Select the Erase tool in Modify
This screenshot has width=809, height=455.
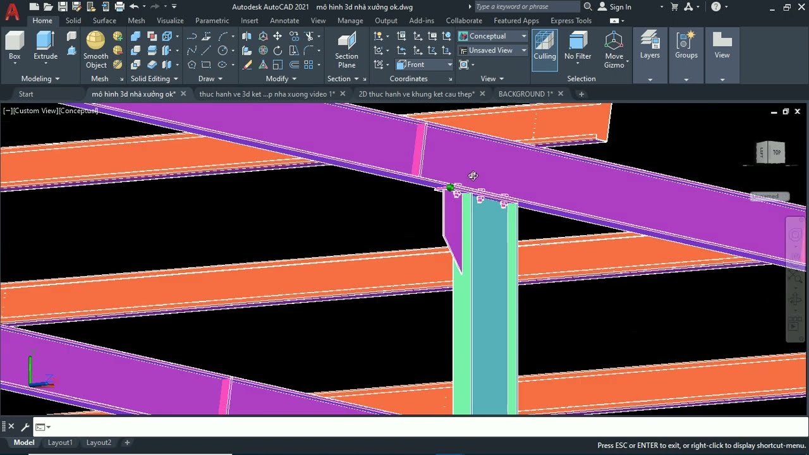pos(247,64)
